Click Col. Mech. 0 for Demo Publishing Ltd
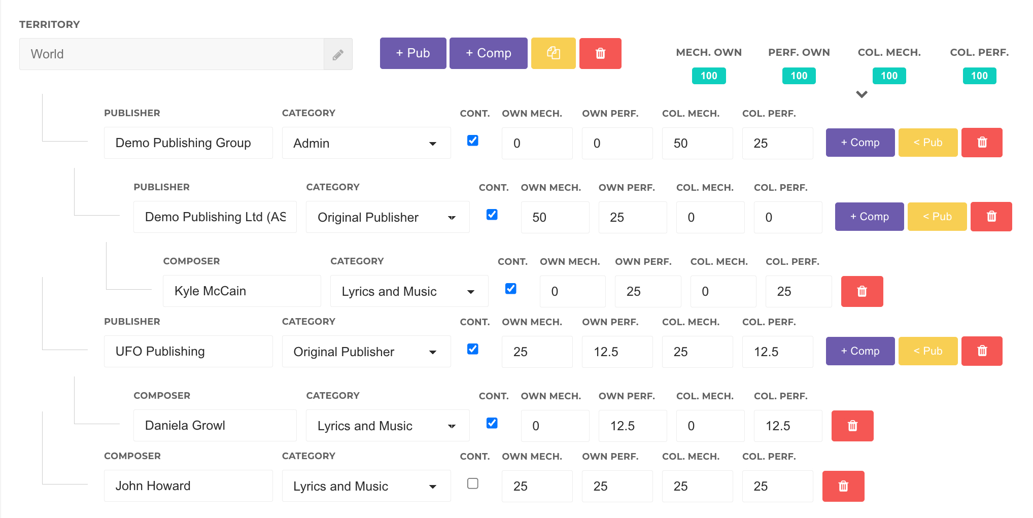 point(710,217)
